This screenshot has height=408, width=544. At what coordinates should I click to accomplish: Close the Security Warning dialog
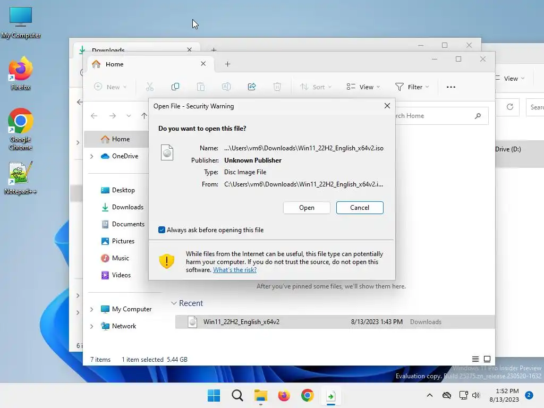coord(387,106)
